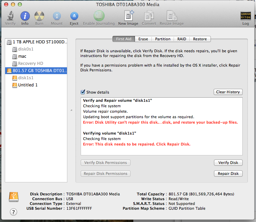Click the orange USB disk icon beside Disk Description
The image size is (256, 222).
pos(14,197)
